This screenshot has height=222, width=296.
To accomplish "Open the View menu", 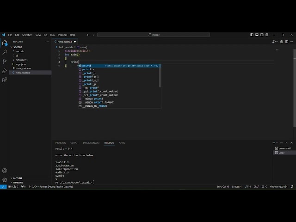I will click(x=38, y=35).
